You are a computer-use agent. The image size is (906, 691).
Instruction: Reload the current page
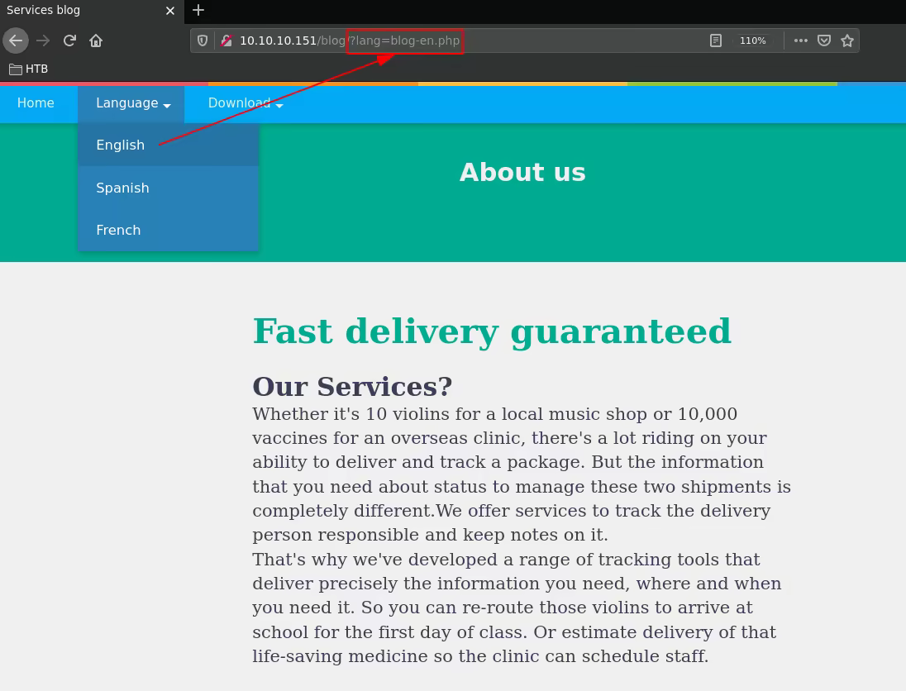click(x=69, y=41)
